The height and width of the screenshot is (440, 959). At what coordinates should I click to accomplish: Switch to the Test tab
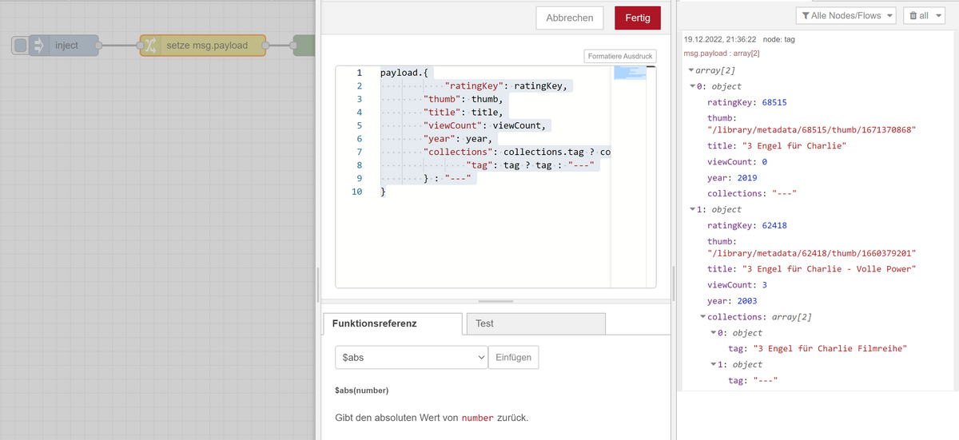click(535, 323)
